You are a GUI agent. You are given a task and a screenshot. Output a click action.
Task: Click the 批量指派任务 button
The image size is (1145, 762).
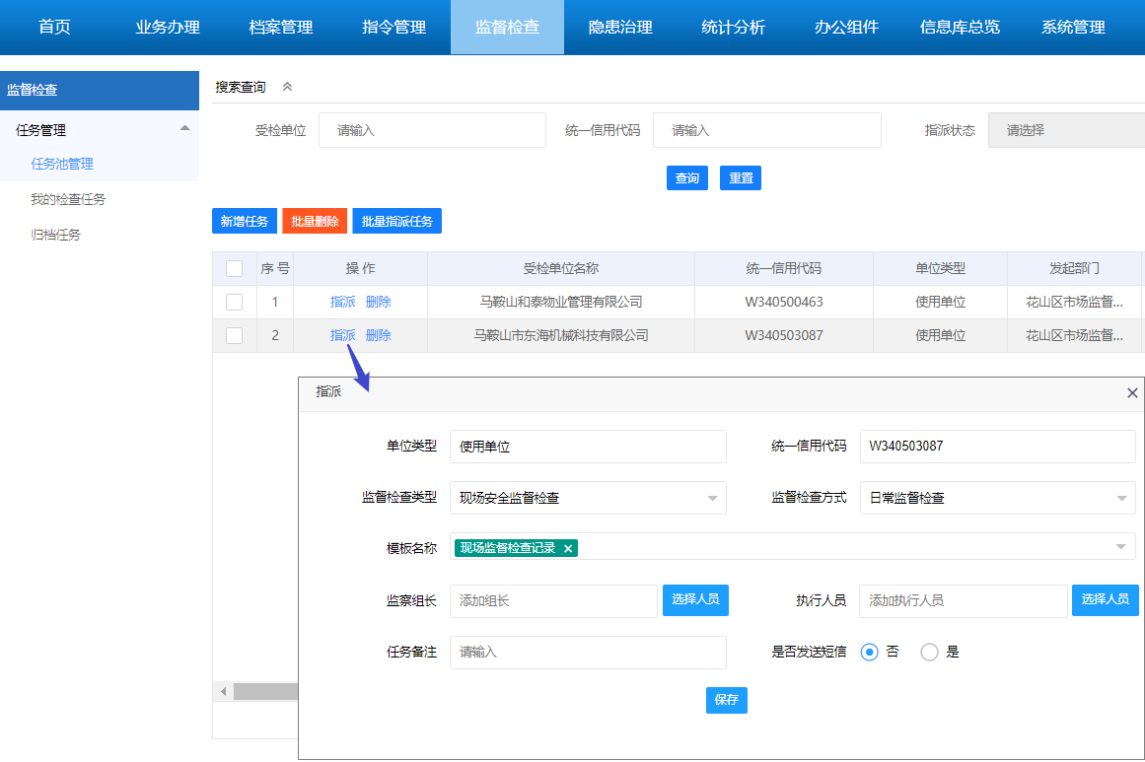click(x=397, y=221)
